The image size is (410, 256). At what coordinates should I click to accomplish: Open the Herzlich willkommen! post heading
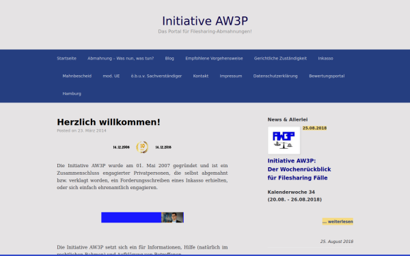109,122
